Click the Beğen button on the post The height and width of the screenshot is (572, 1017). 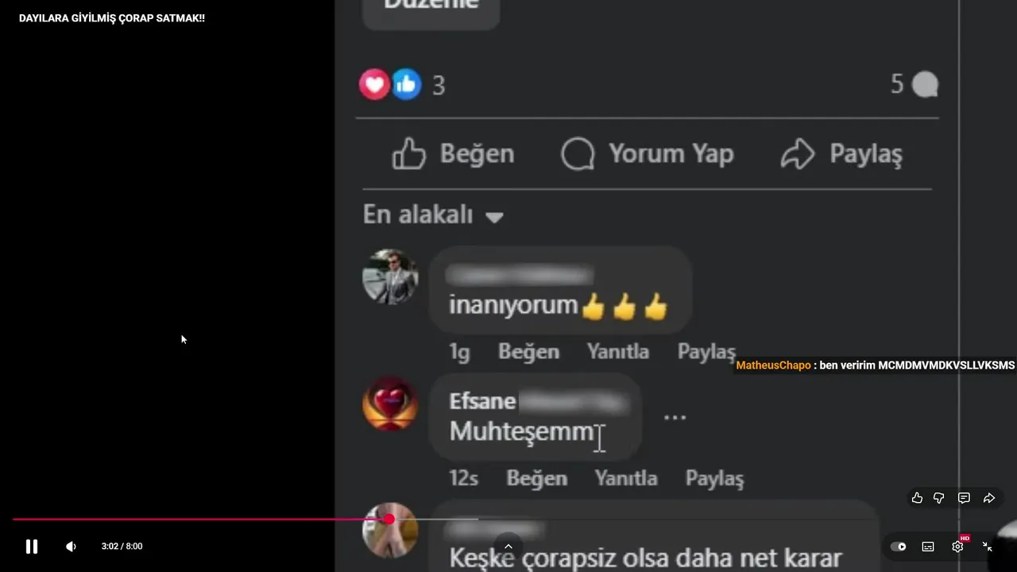pos(454,153)
